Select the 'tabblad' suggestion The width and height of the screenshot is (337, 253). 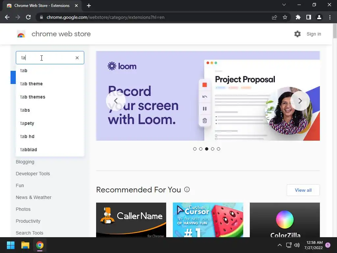pyautogui.click(x=50, y=150)
